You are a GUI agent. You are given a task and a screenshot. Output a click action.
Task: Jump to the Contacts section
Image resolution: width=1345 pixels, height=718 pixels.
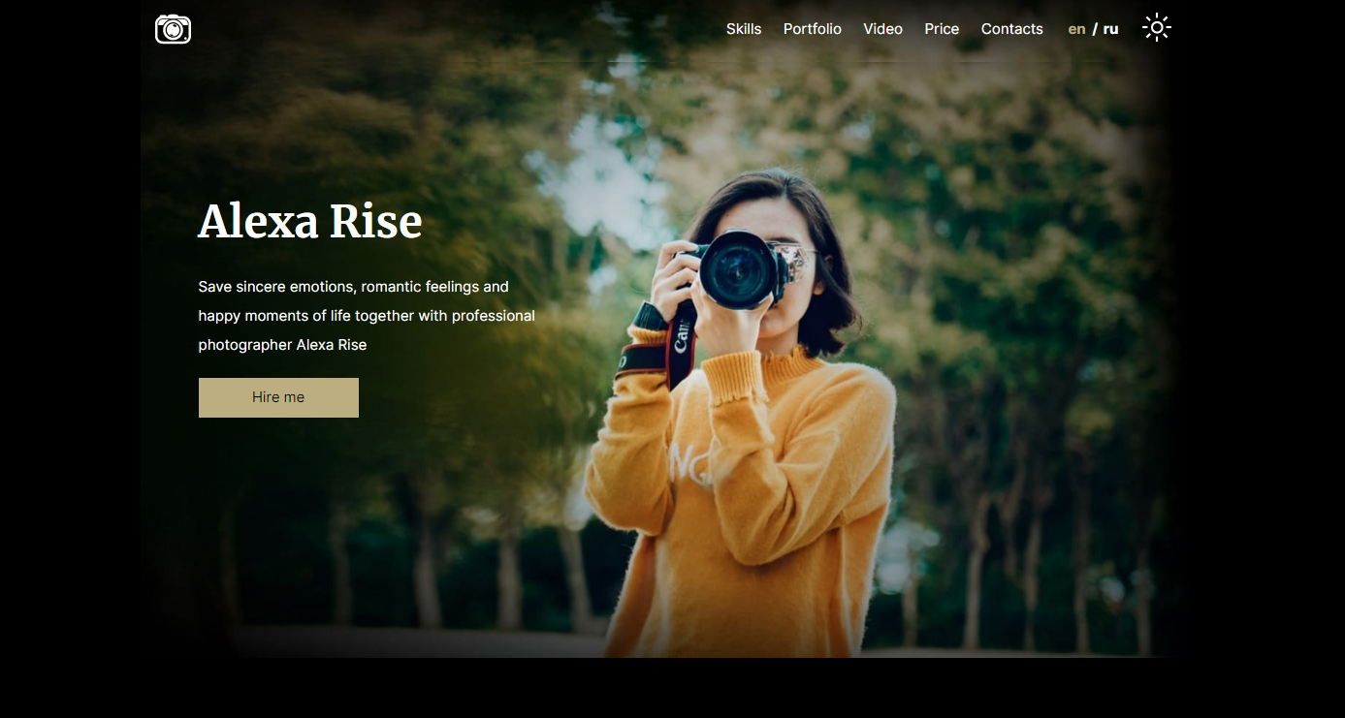tap(1011, 29)
